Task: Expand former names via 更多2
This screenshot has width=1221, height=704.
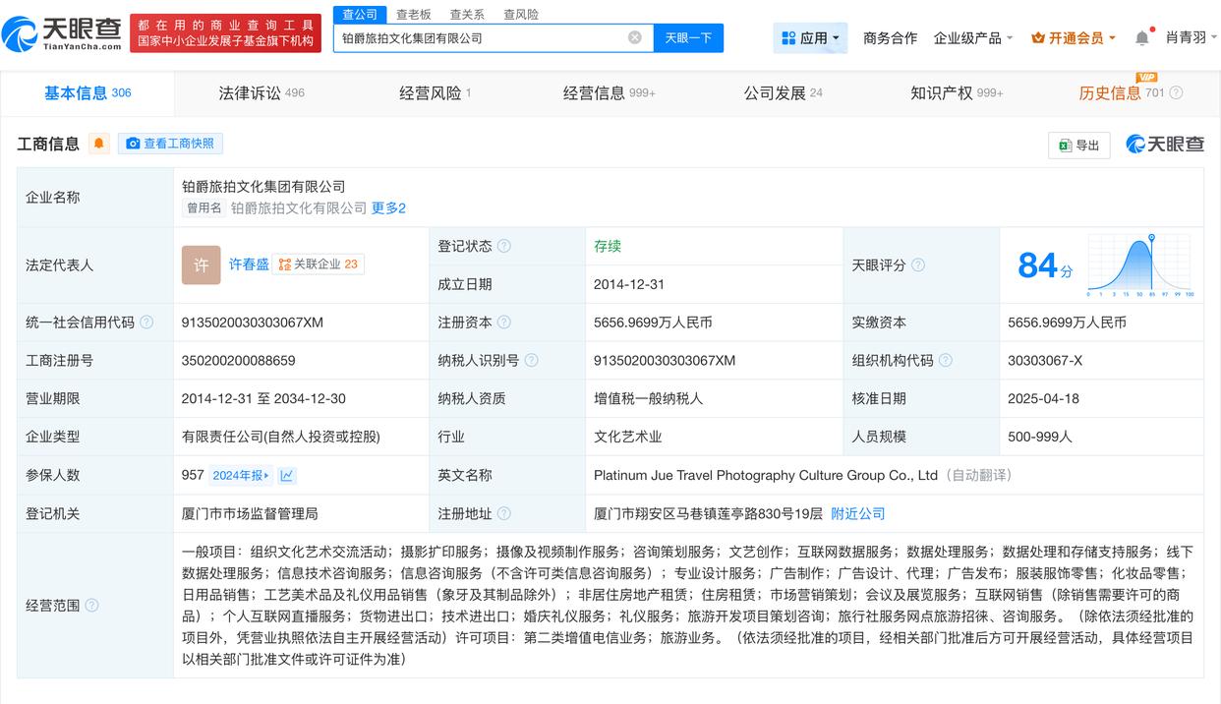Action: (x=388, y=208)
